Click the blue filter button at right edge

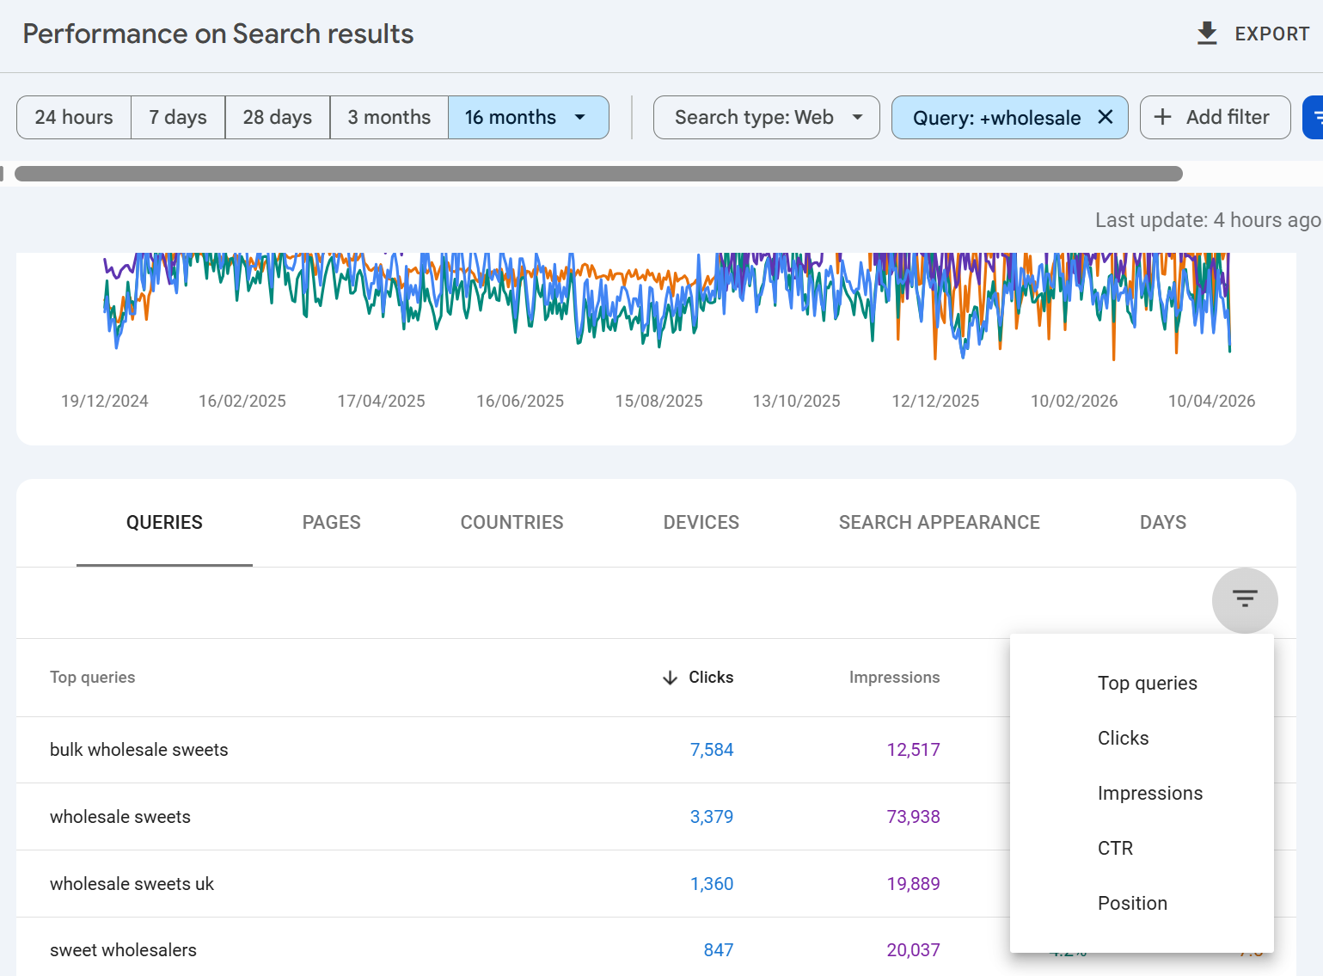click(x=1314, y=117)
